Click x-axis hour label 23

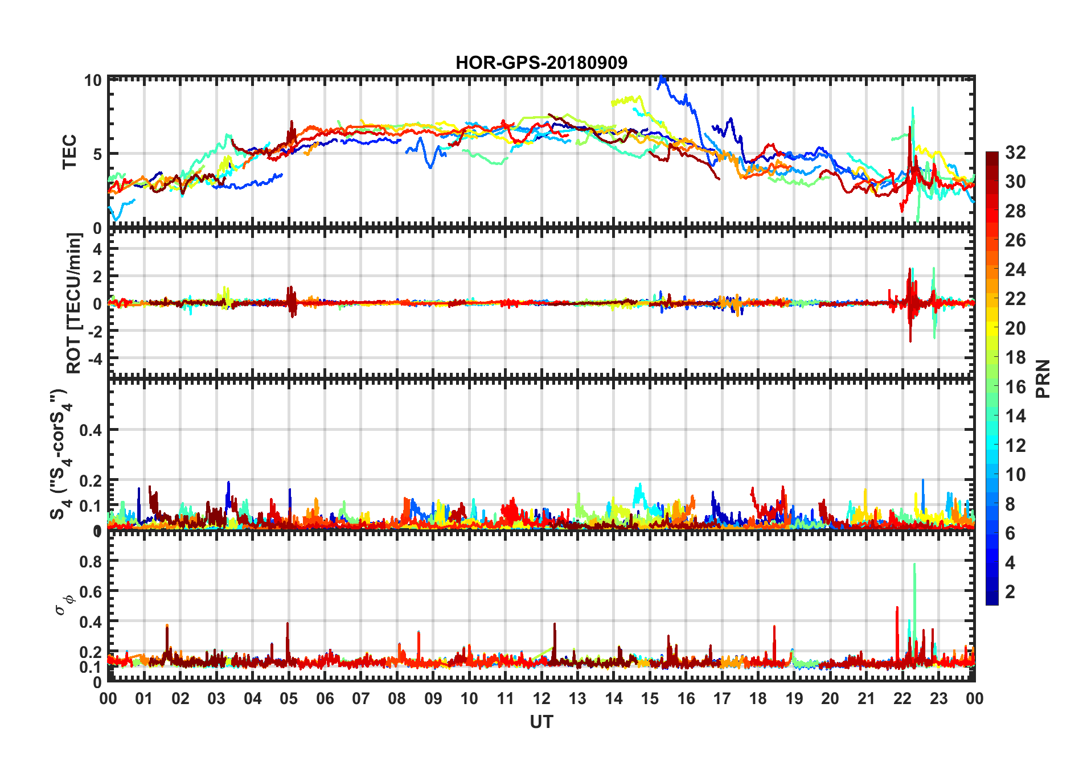click(938, 699)
